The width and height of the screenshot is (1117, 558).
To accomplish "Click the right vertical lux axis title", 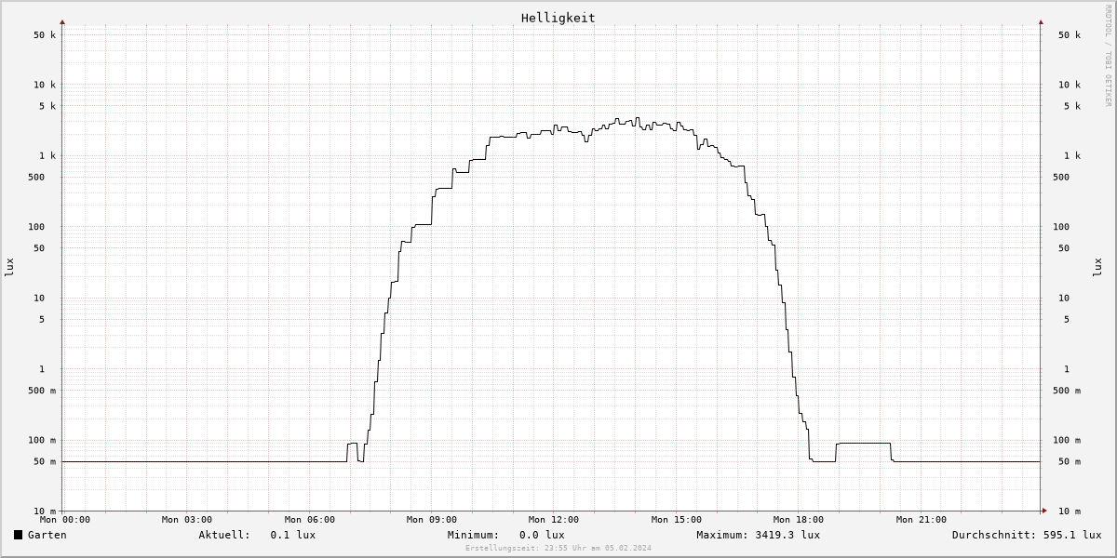I will click(x=1098, y=267).
